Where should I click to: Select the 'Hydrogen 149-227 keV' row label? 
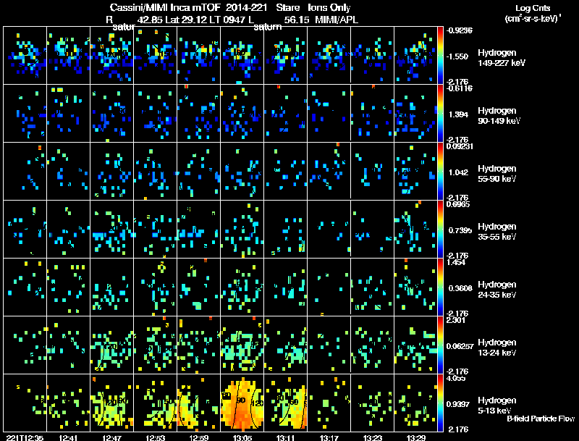tap(502, 58)
